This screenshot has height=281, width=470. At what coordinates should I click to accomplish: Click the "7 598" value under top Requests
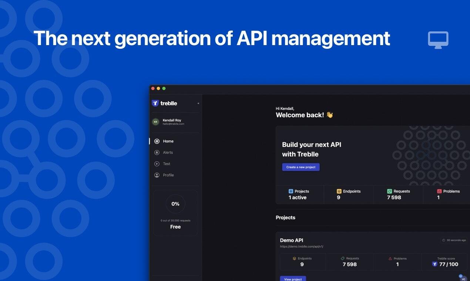pyautogui.click(x=394, y=197)
